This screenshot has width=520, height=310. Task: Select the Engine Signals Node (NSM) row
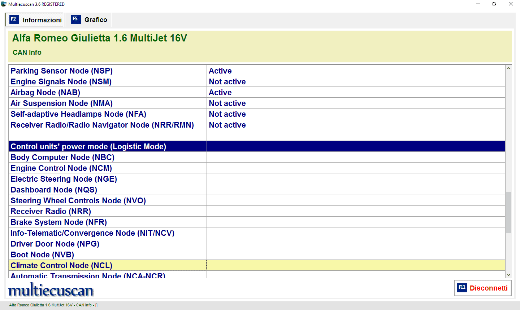coord(257,81)
